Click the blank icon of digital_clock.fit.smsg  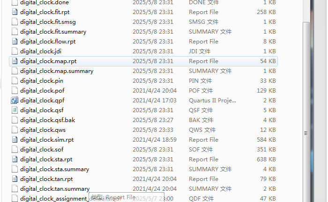coord(15,22)
